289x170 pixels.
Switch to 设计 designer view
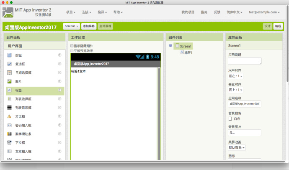click(x=268, y=26)
